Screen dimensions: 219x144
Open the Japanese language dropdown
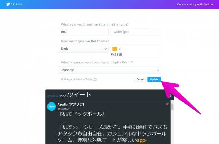(x=109, y=70)
